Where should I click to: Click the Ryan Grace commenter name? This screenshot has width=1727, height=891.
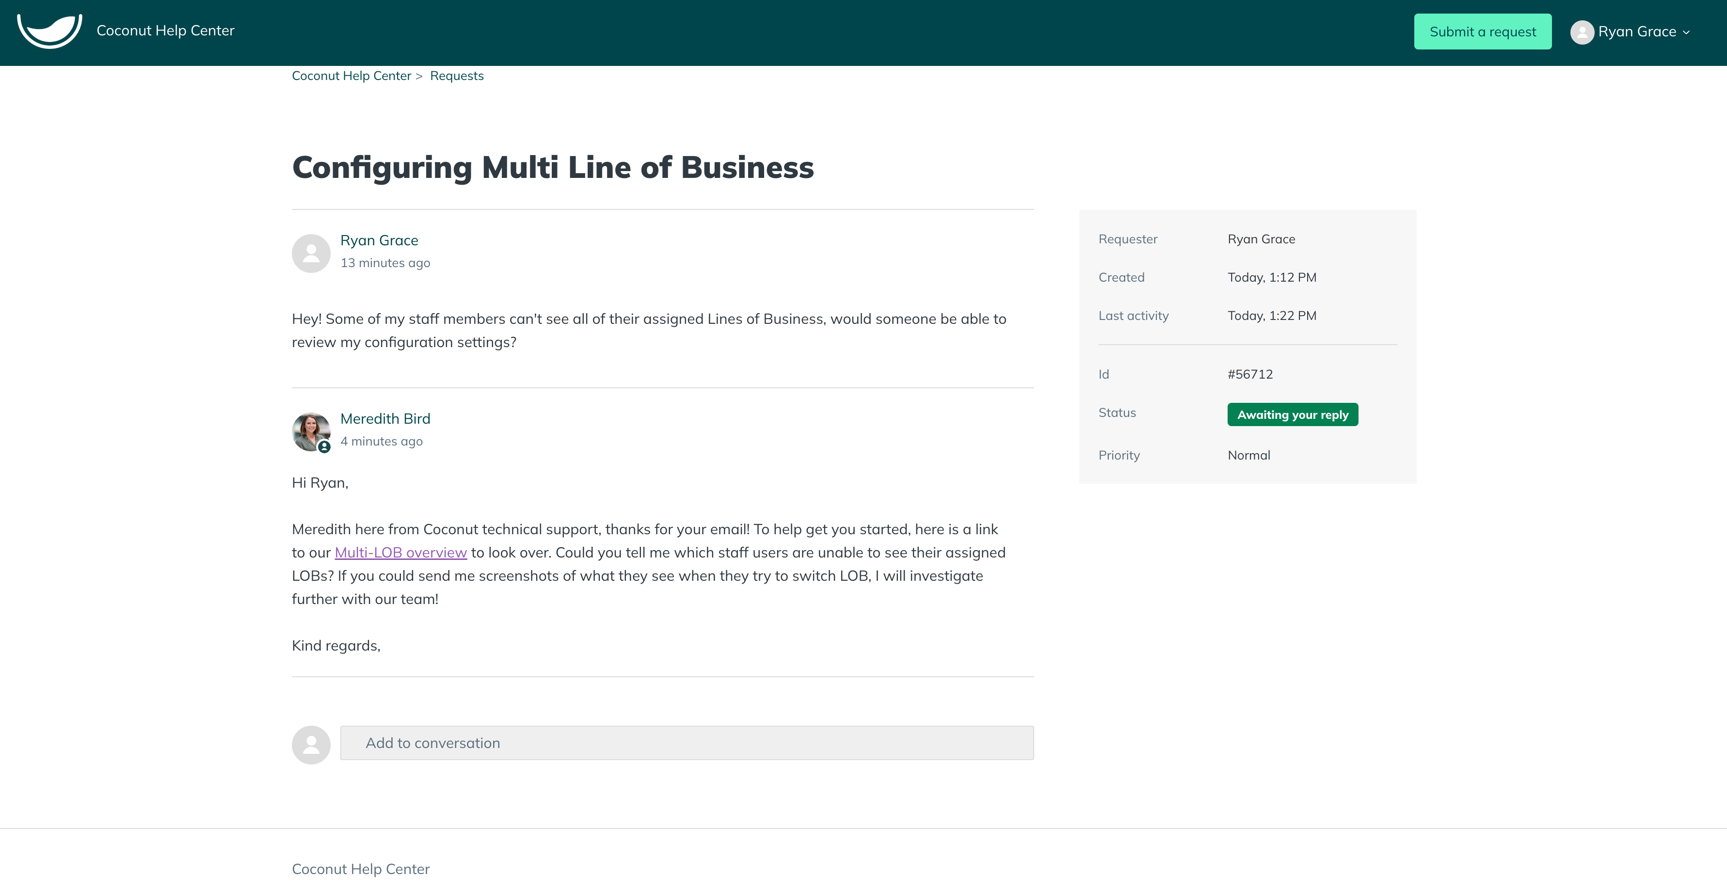point(379,240)
